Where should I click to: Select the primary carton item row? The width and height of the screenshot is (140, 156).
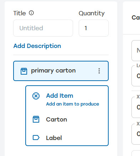point(61,71)
